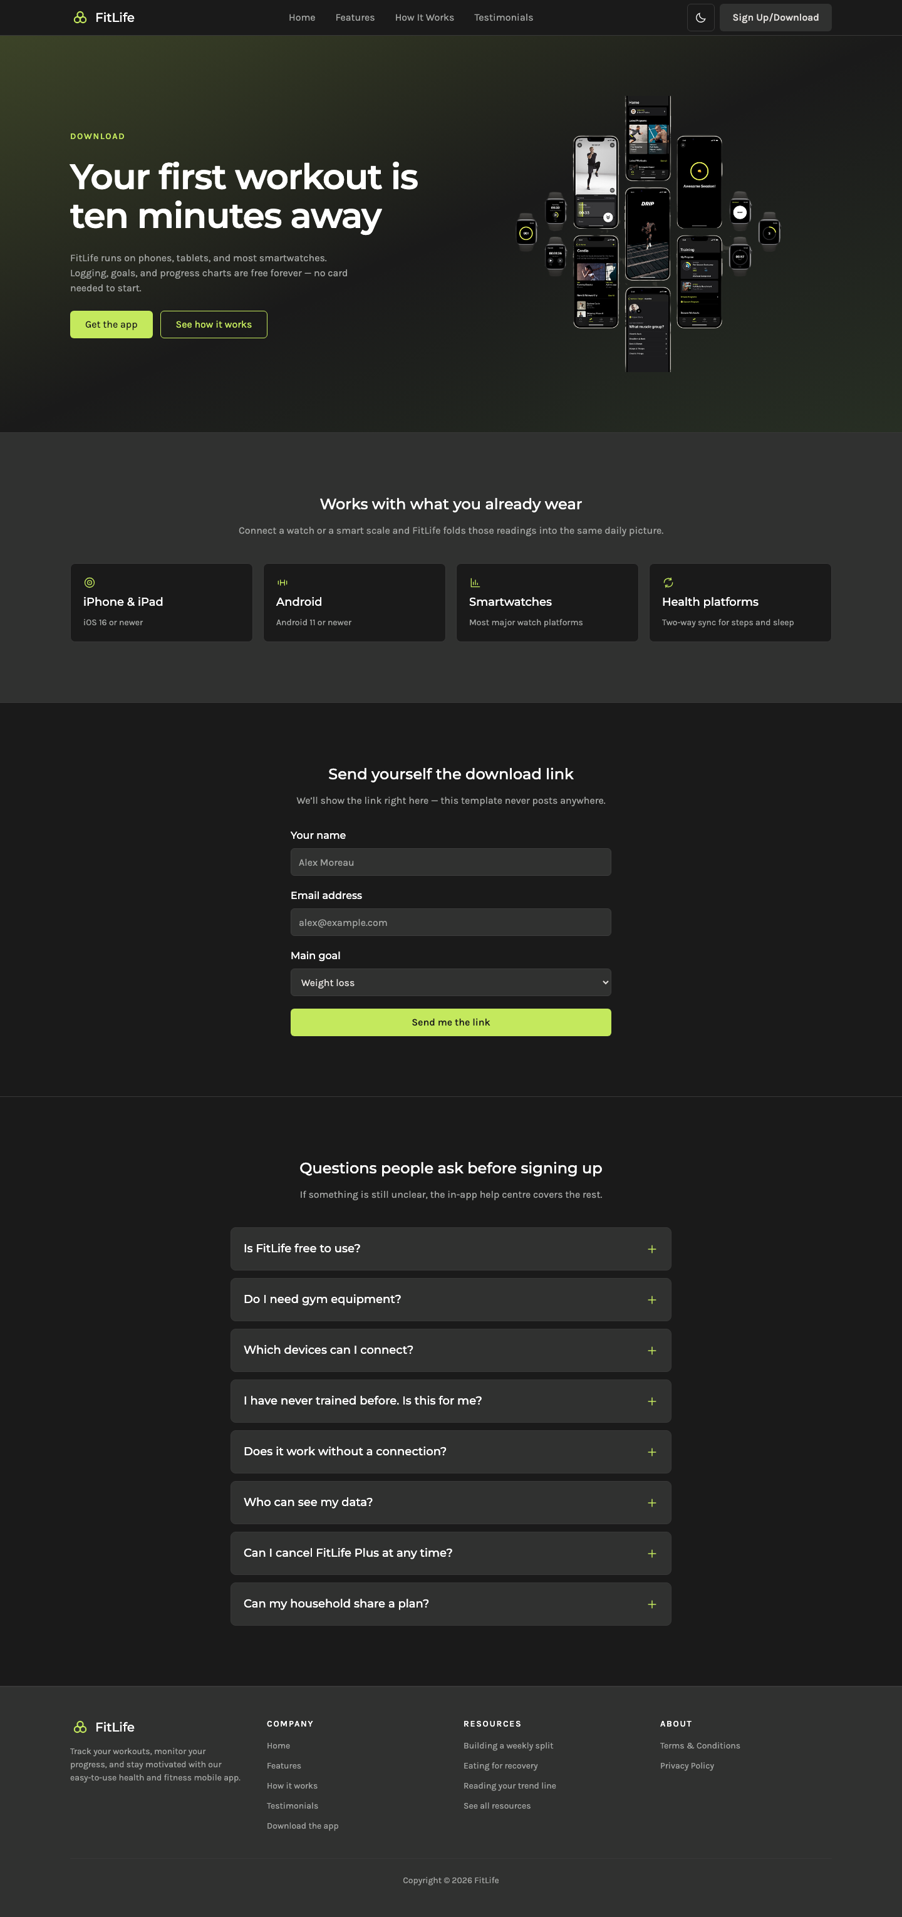The image size is (902, 1917).
Task: Open footer How it works link
Action: (x=292, y=1786)
